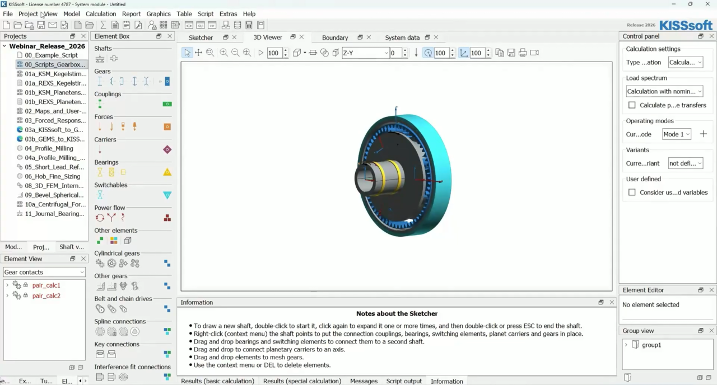Click the play animation triangle in viewer toolbar

pyautogui.click(x=260, y=53)
